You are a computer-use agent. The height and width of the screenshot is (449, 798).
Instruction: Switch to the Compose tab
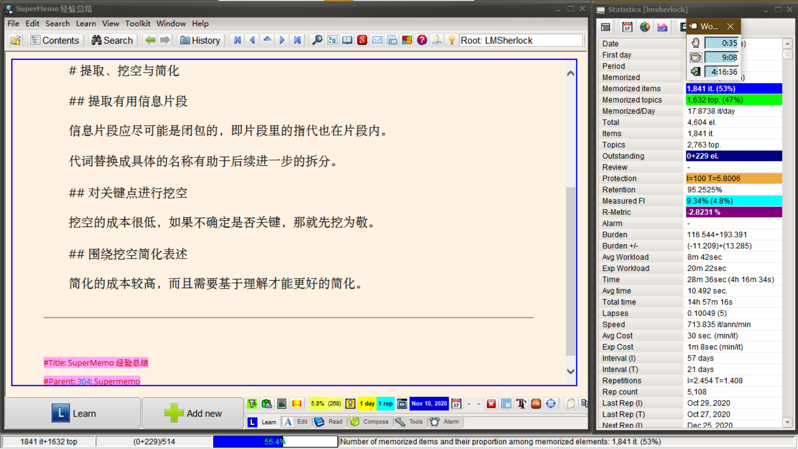[370, 422]
